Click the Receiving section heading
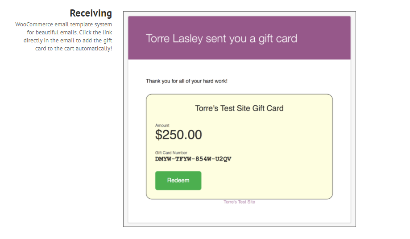Screen dimensions: 410x239 pyautogui.click(x=91, y=13)
